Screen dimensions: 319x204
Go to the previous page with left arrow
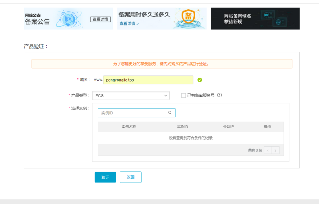[268, 150]
